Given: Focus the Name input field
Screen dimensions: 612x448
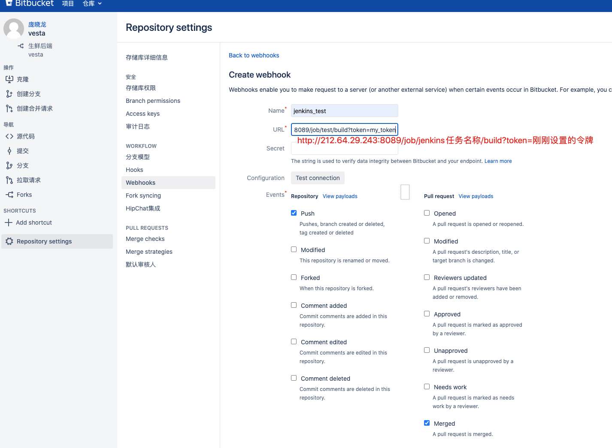Looking at the screenshot, I should pyautogui.click(x=345, y=111).
